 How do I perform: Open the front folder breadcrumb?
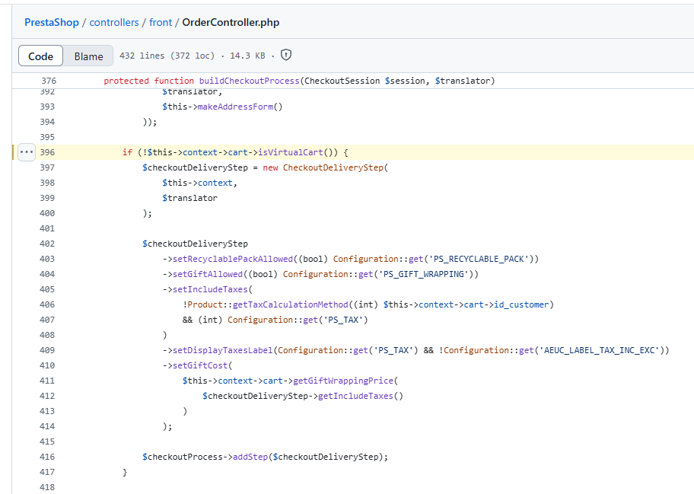point(161,23)
